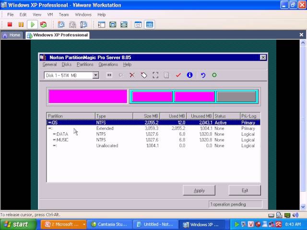
Task: Click the VMware console view icon
Action: (x=149, y=24)
